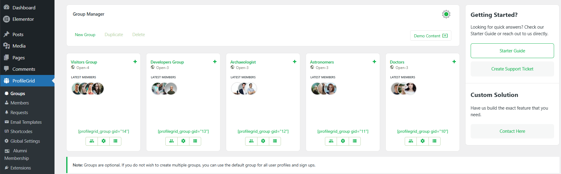This screenshot has width=561, height=174.
Task: Open the Group Manager gear icon
Action: pyautogui.click(x=446, y=14)
